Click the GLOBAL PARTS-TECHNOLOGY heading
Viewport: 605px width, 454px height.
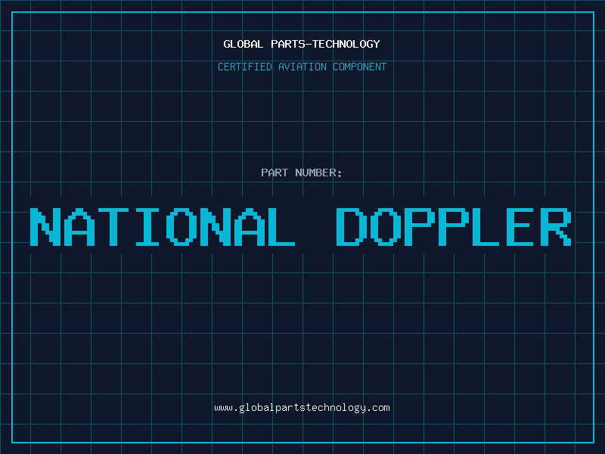pyautogui.click(x=302, y=44)
